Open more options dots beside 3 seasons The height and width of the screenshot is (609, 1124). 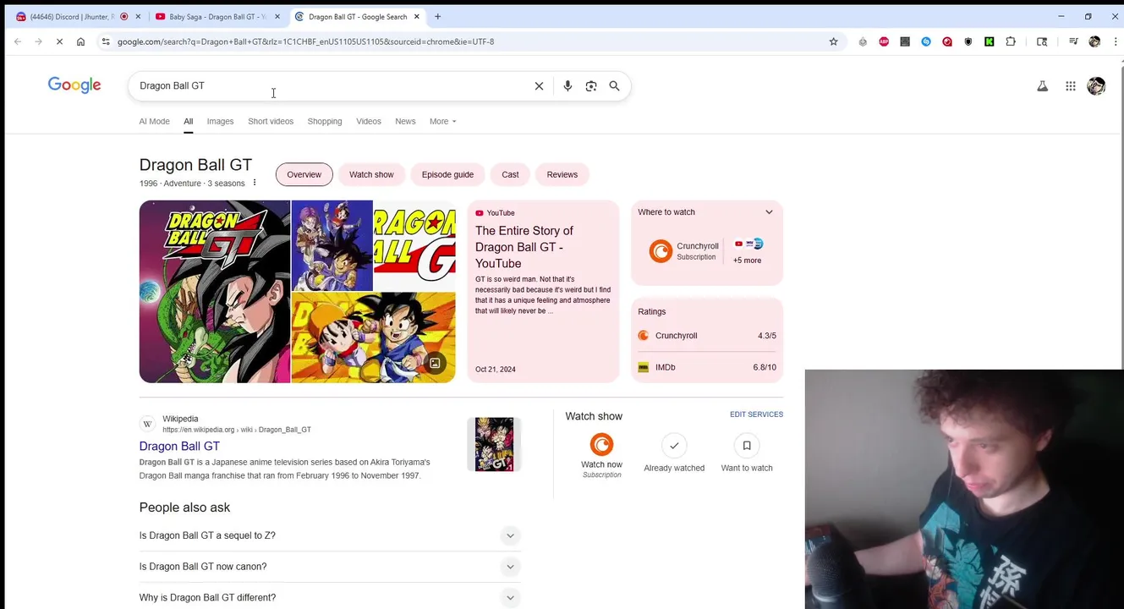[x=254, y=183]
